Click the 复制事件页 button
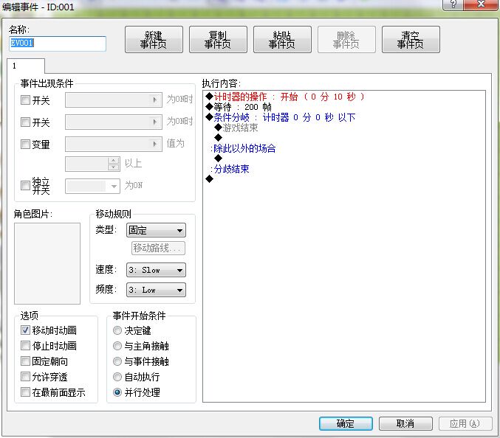Viewport: 500px width, 438px height. click(218, 40)
